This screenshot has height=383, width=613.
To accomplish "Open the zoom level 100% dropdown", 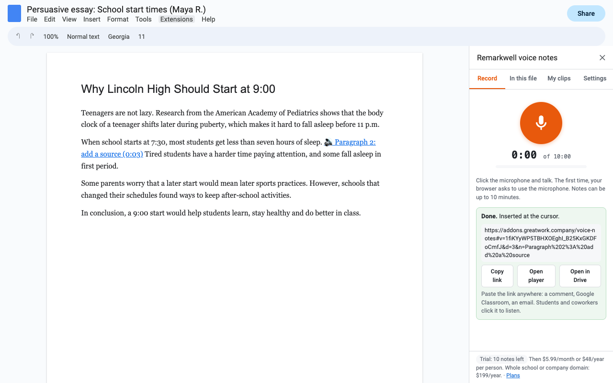I will (x=51, y=36).
